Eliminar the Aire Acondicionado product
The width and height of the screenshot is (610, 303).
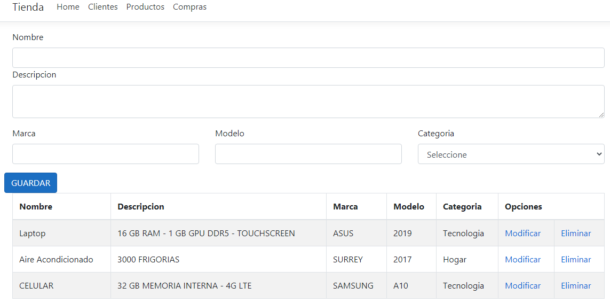click(576, 259)
